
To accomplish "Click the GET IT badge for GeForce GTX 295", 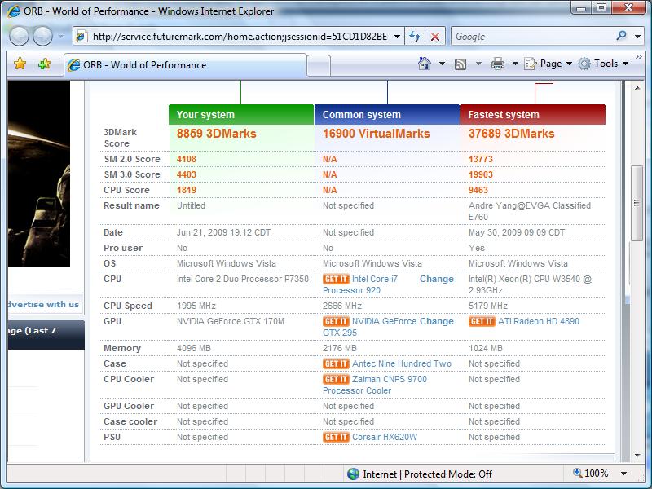I will pyautogui.click(x=336, y=321).
